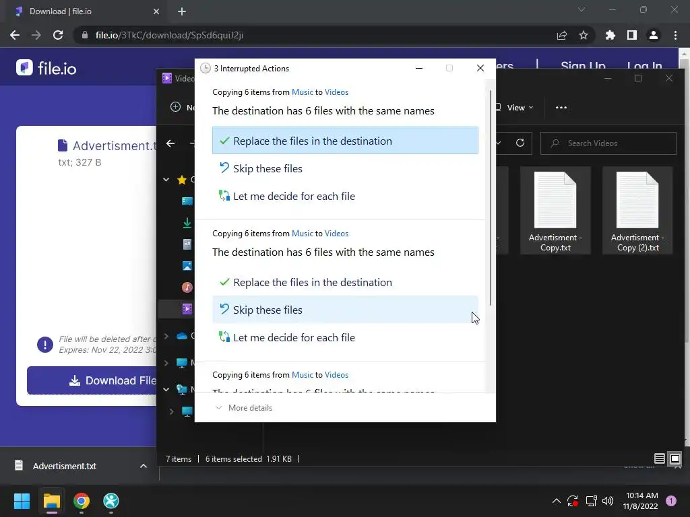
Task: Expand More details in Interrupted Actions dialog
Action: 244,408
